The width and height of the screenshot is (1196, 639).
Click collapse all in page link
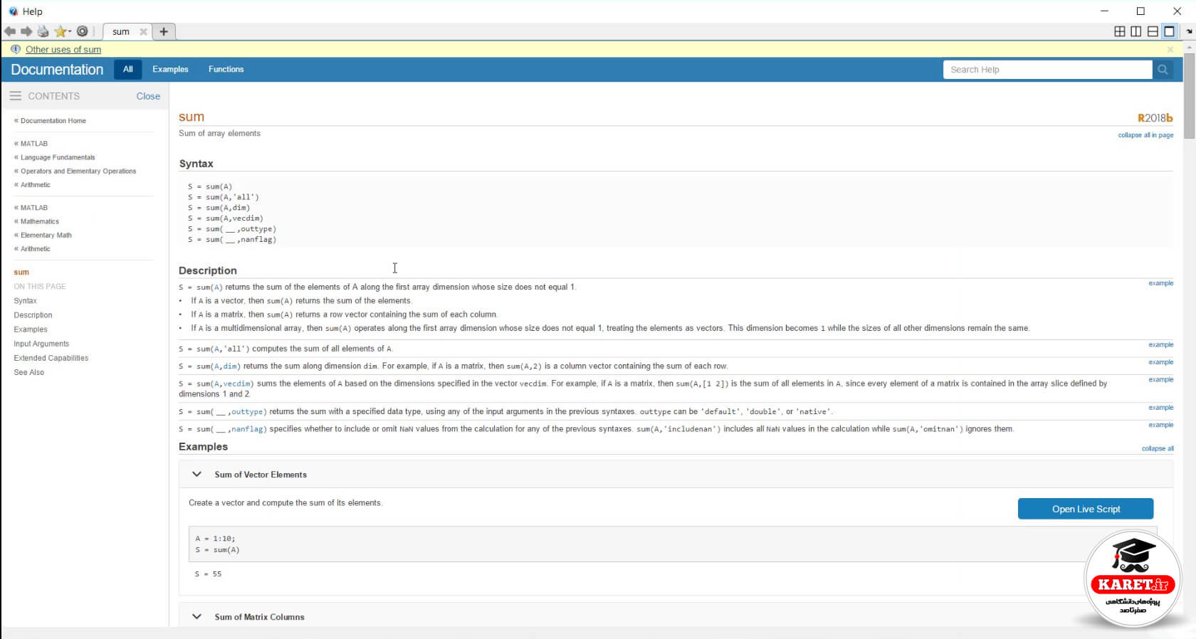(1145, 135)
